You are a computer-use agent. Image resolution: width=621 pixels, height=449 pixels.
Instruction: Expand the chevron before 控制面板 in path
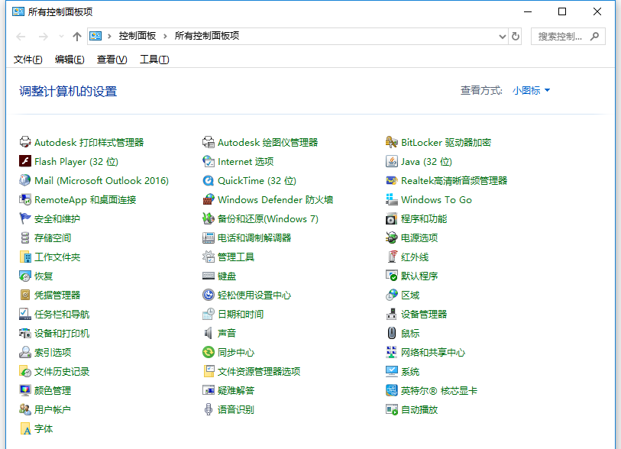109,36
